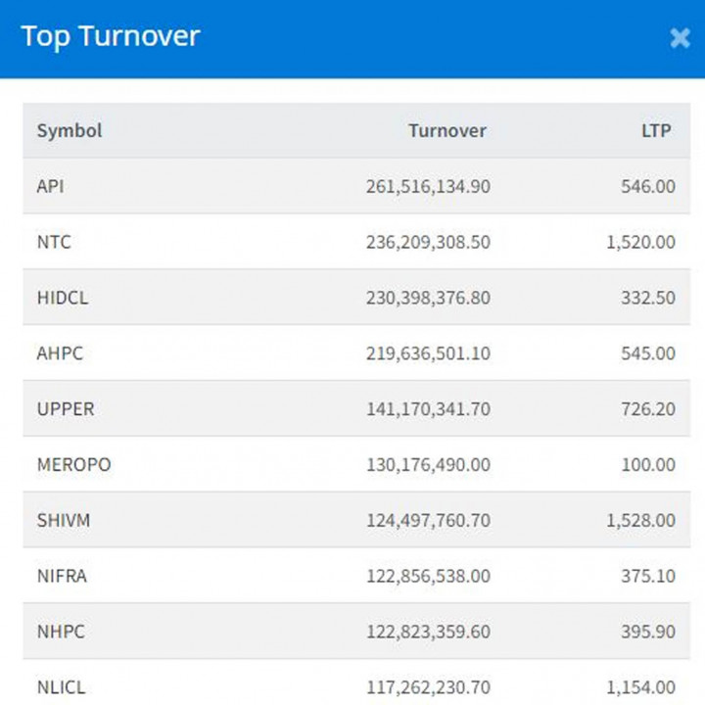Choose the UPPER symbol row

pos(64,409)
